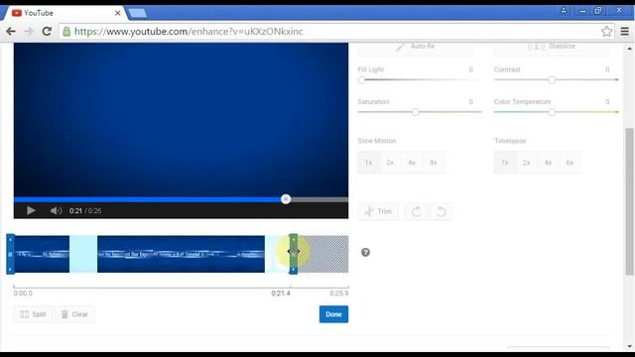Set Slow Motion to 2x
635x357 pixels.
[390, 163]
